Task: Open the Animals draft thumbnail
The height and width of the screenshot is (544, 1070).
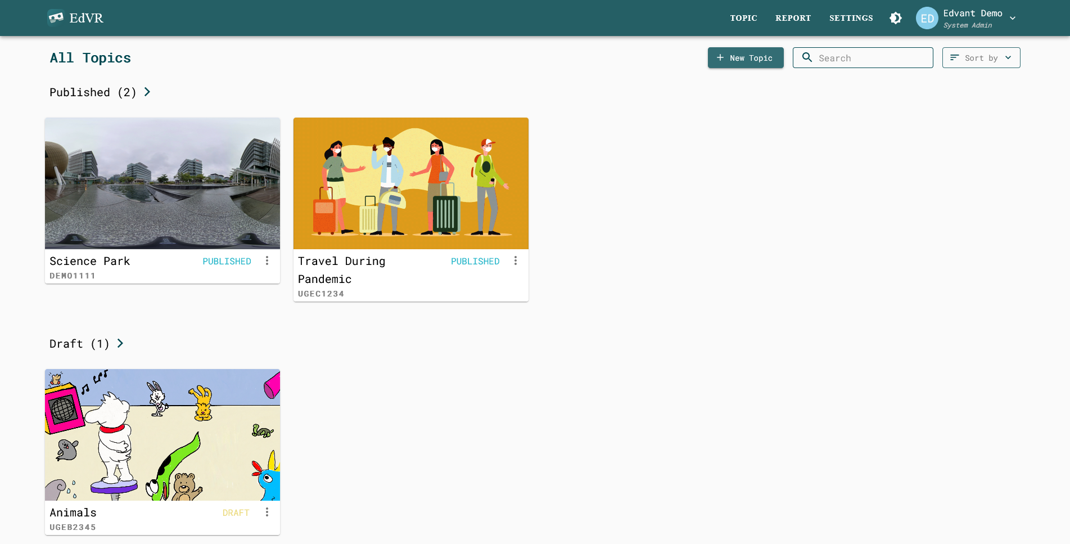Action: point(162,435)
